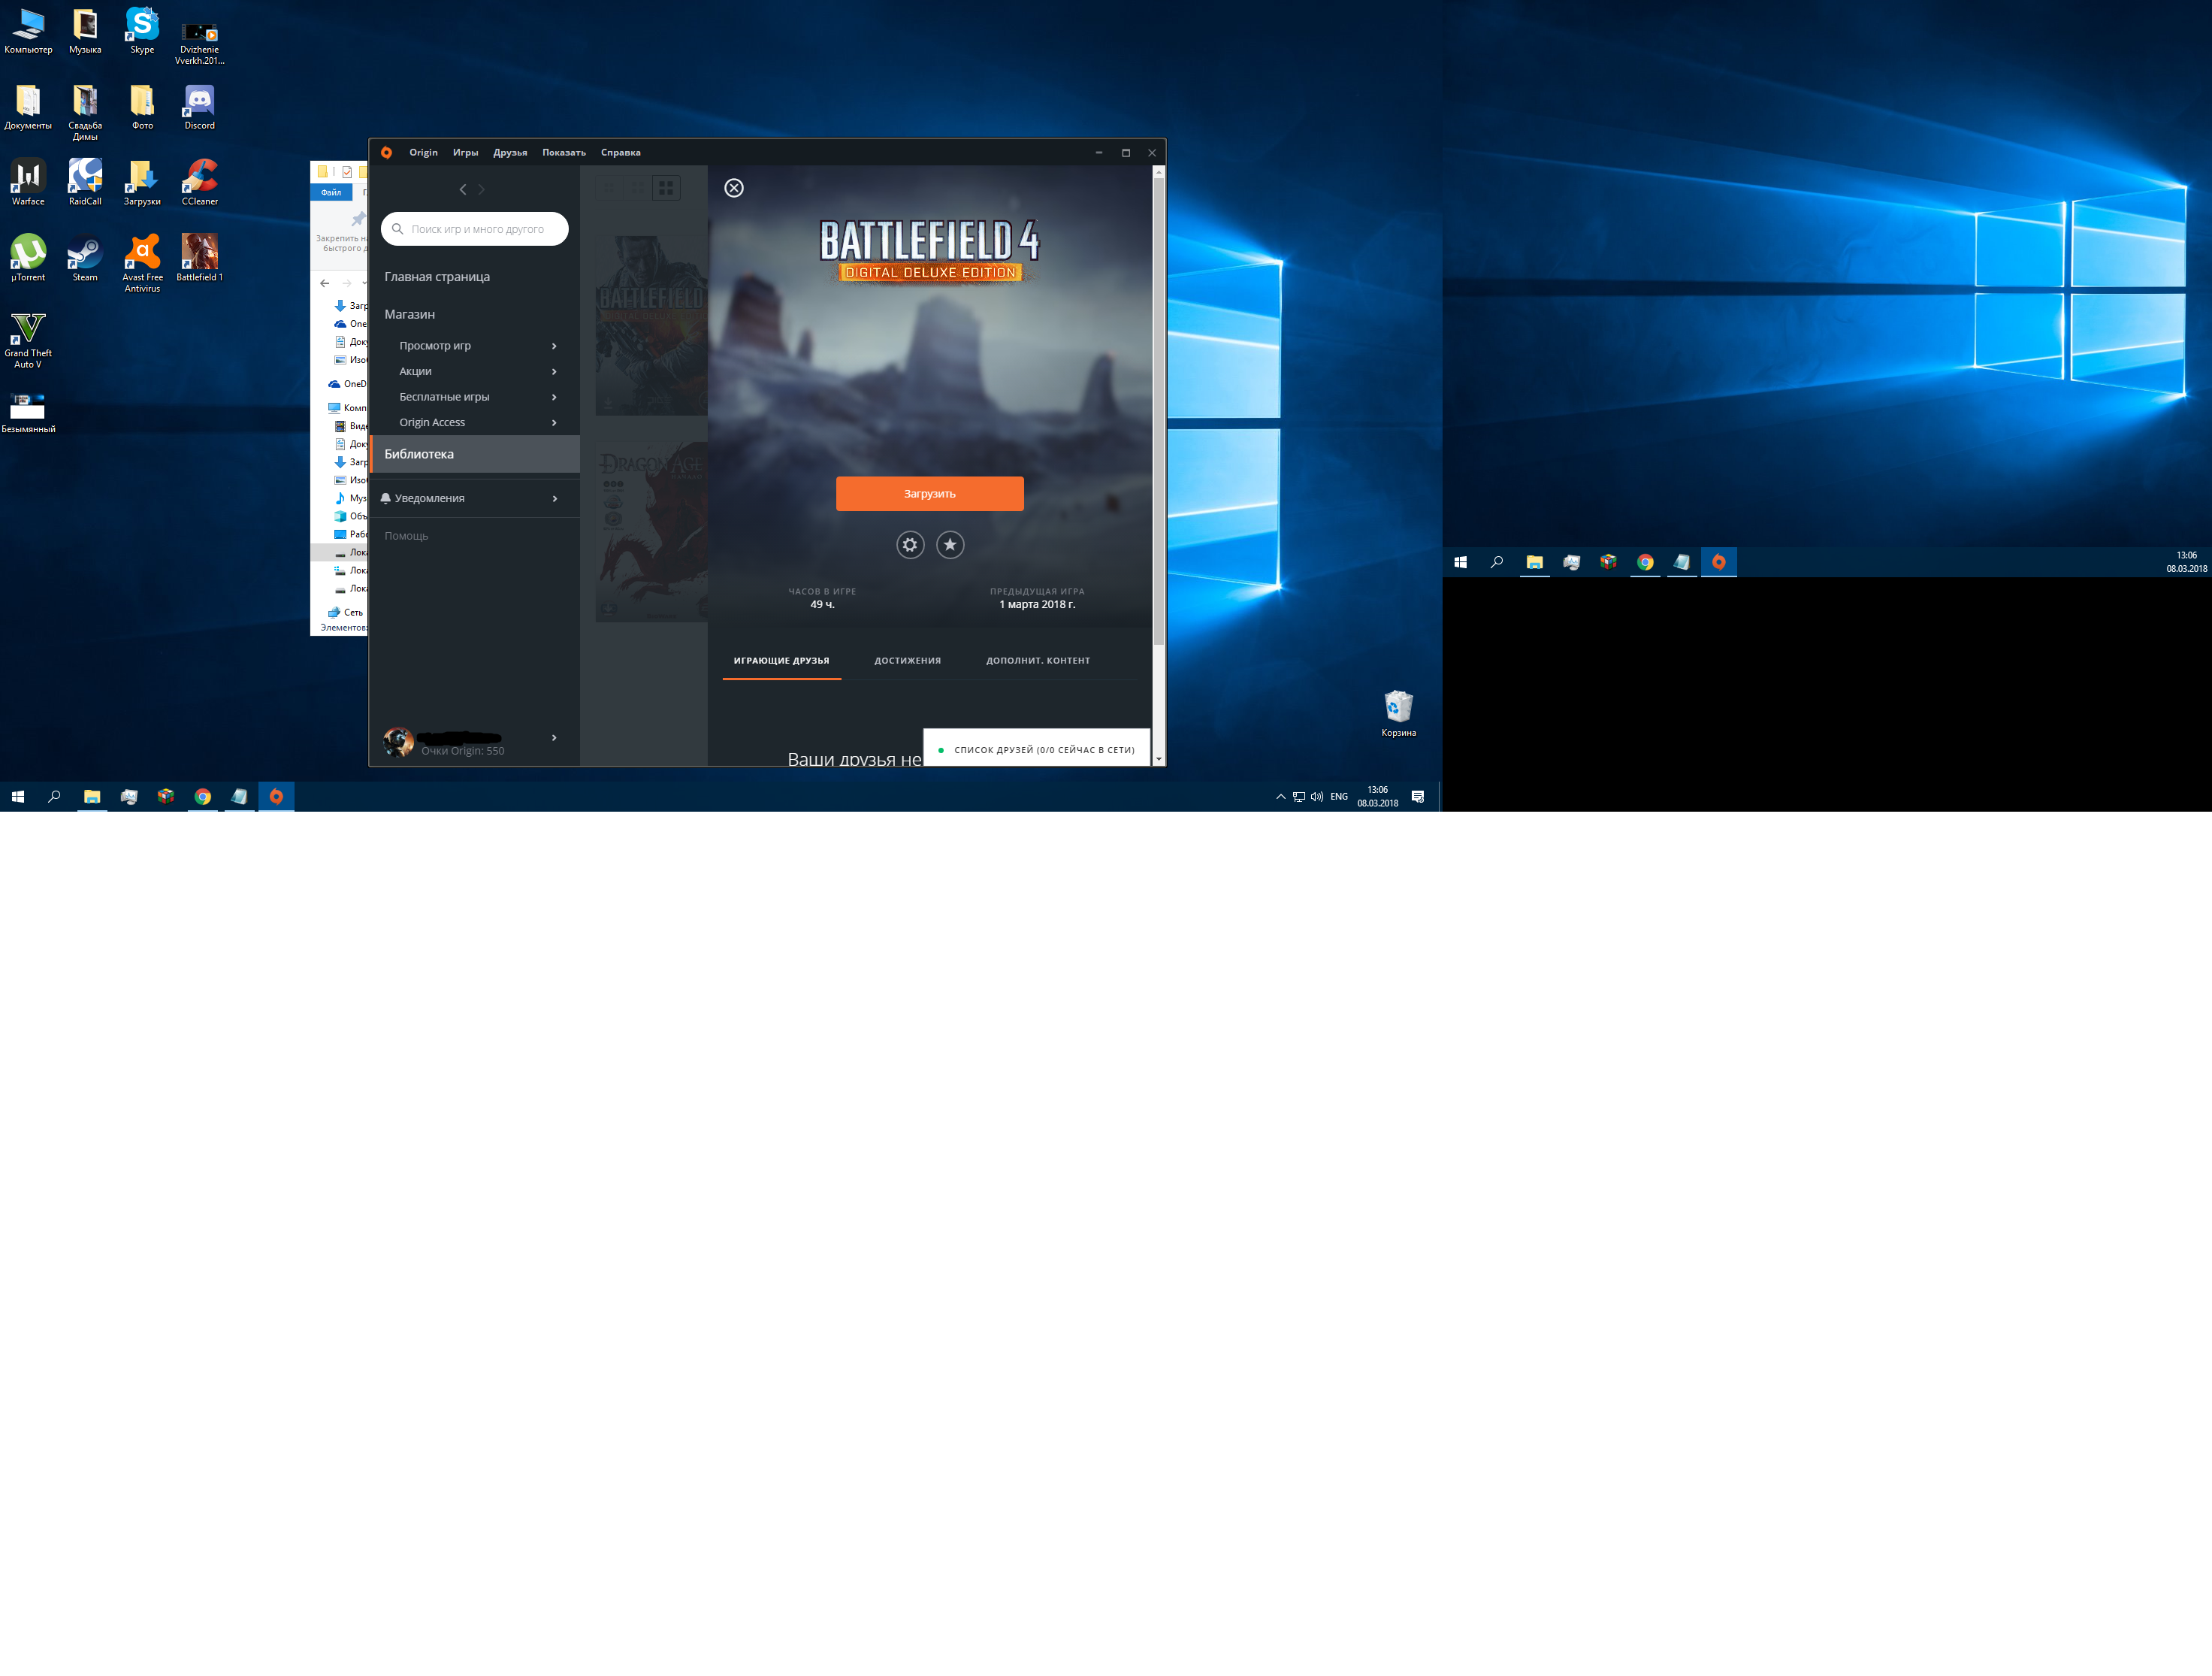Viewport: 2212px width, 1676px height.
Task: Open the Справка menu
Action: click(620, 153)
